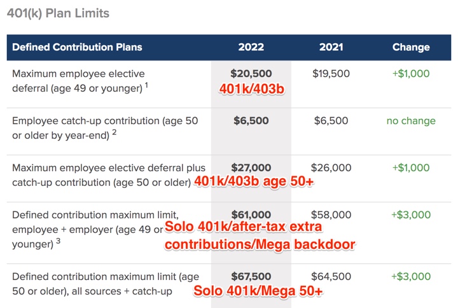Select the "Defined Contribution Plans" column header
Image resolution: width=458 pixels, height=308 pixels.
click(x=77, y=47)
